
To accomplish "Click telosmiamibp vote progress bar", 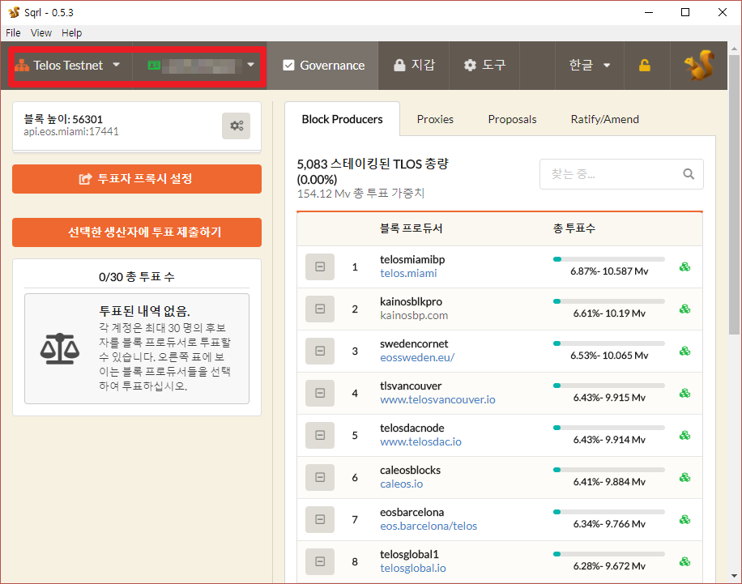I will [608, 259].
